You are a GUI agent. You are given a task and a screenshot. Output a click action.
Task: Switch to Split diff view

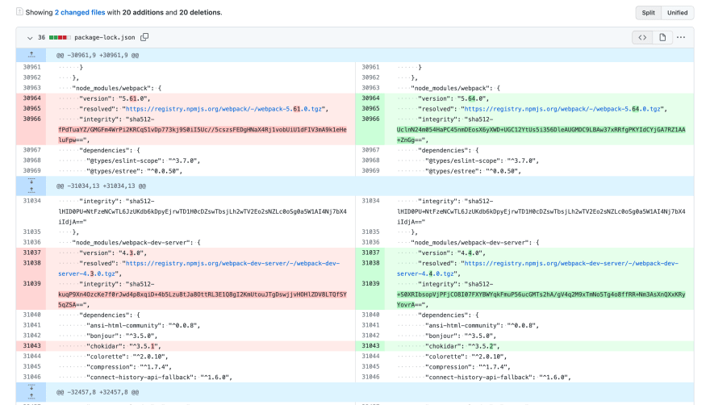click(648, 13)
